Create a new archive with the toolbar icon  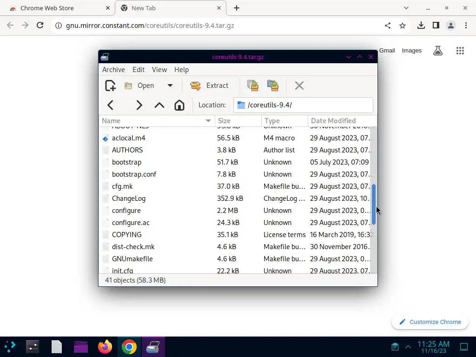(x=110, y=86)
